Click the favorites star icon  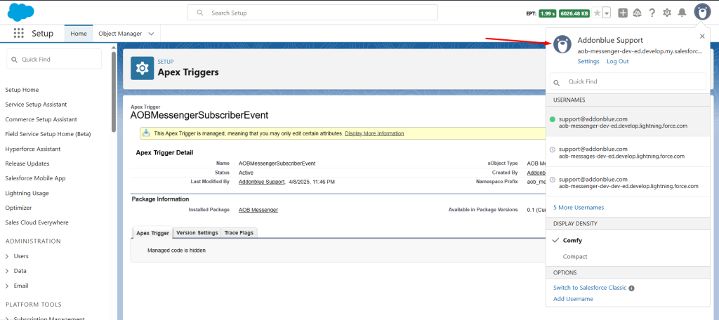click(x=597, y=13)
